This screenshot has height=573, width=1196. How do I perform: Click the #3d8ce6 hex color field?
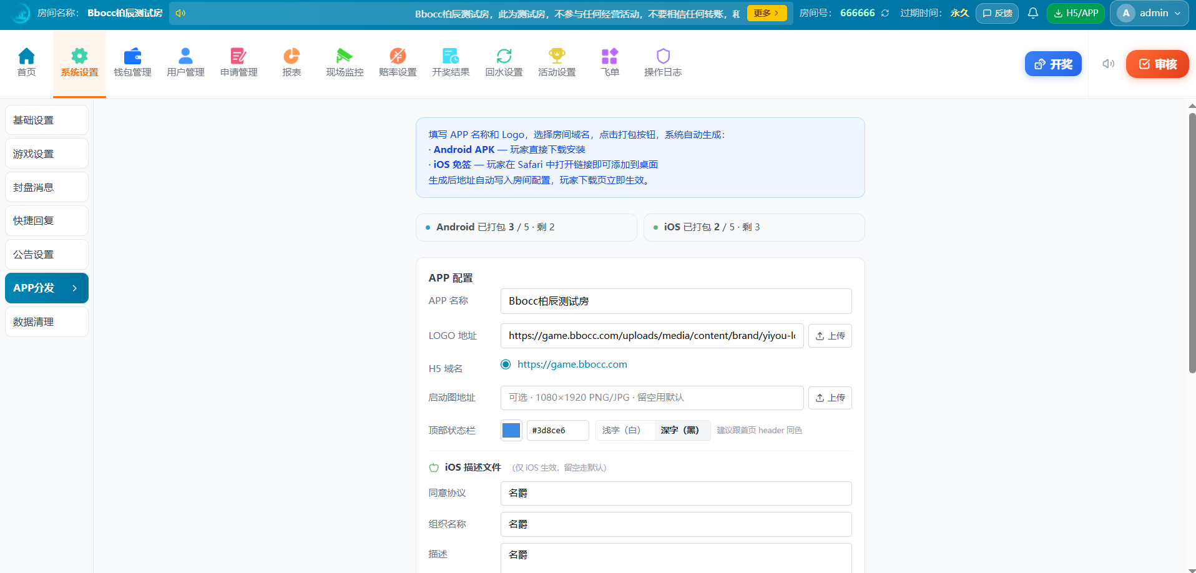click(558, 430)
